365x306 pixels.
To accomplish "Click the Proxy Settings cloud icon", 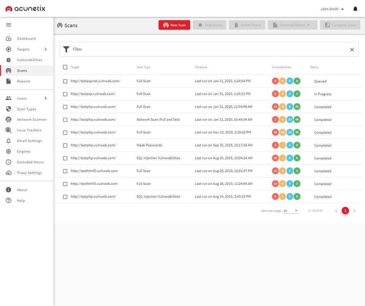I will click(x=8, y=173).
